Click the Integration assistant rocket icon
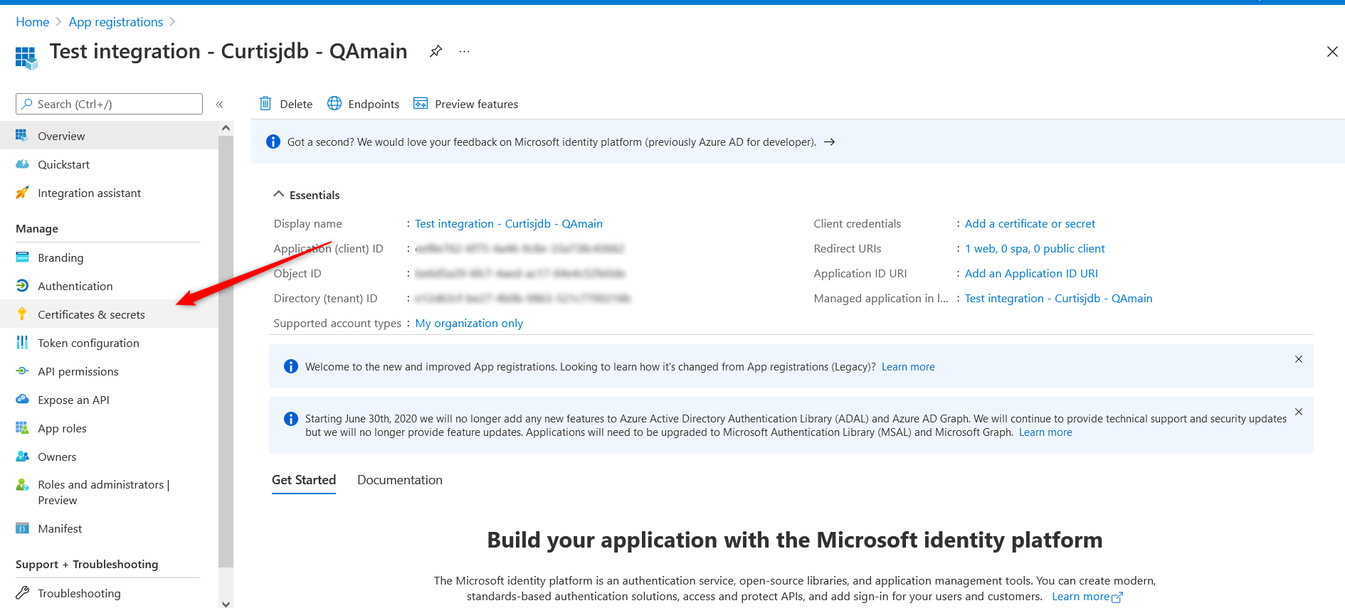The width and height of the screenshot is (1345, 608). click(22, 192)
